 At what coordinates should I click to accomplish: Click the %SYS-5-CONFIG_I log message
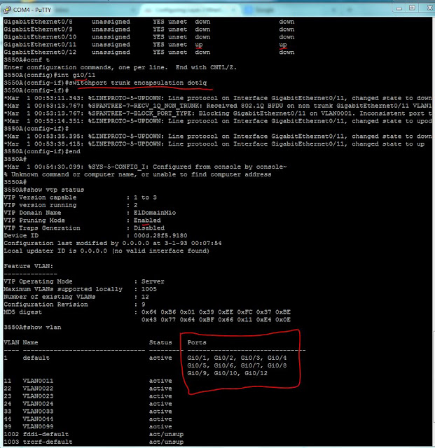tap(145, 167)
